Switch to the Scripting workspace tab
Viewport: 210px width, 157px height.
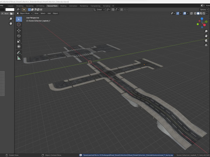[107, 6]
